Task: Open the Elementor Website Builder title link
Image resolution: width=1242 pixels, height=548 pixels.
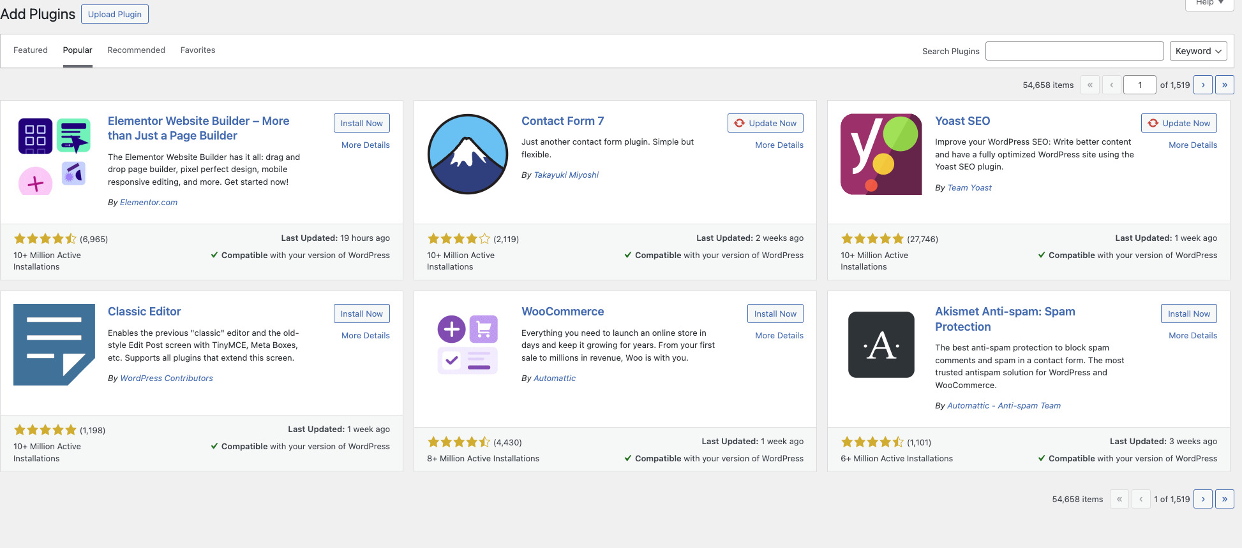Action: [198, 128]
